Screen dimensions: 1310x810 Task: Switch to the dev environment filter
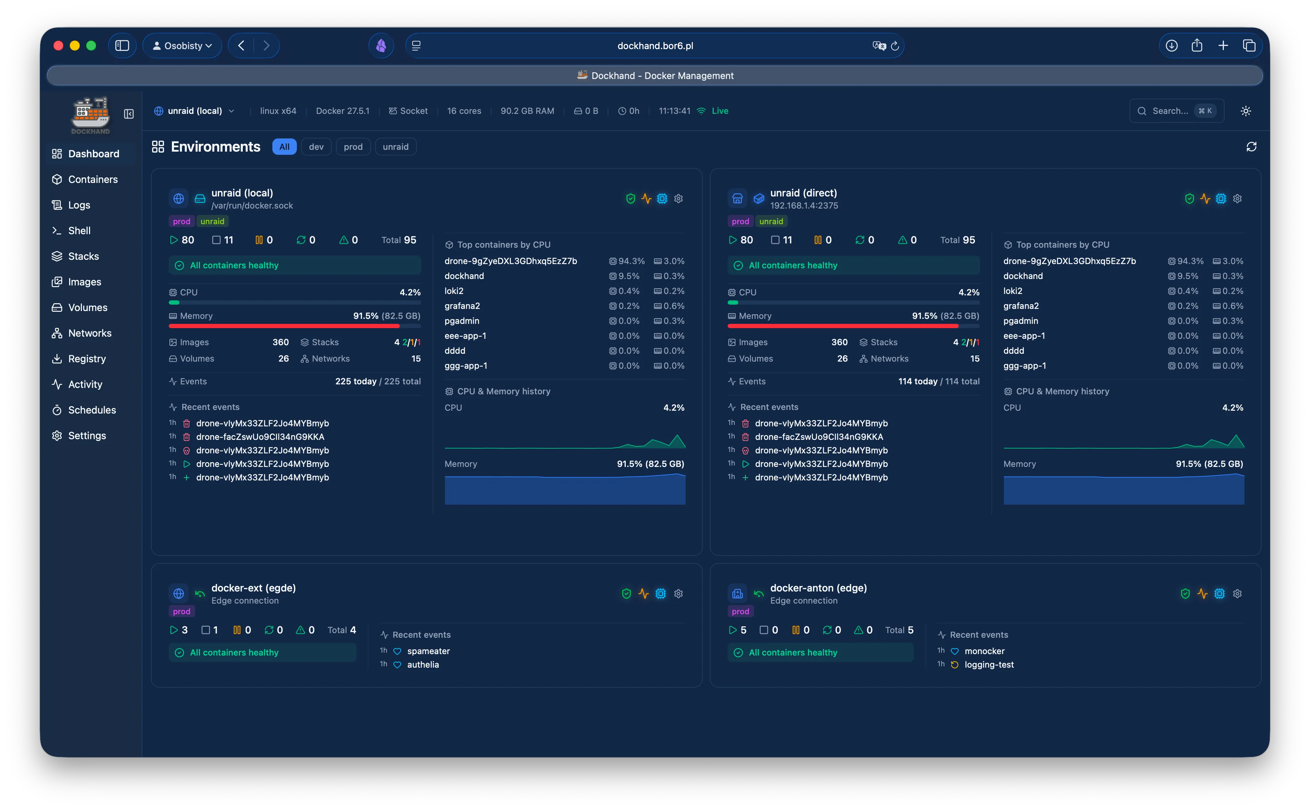(x=316, y=146)
